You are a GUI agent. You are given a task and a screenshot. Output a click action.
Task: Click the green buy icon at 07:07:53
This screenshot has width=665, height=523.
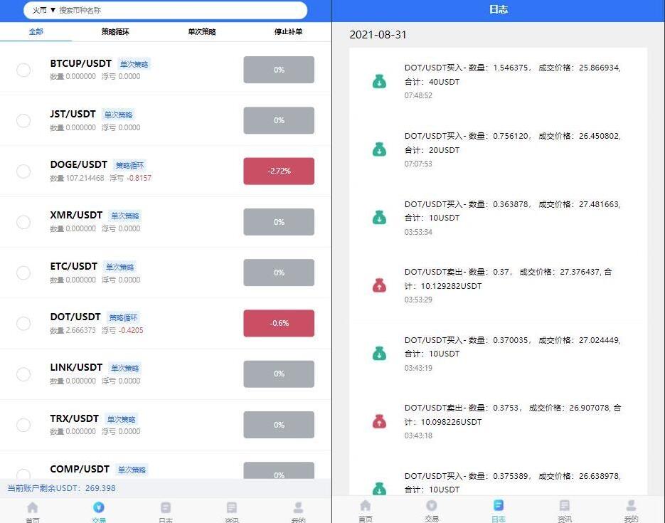(x=379, y=149)
